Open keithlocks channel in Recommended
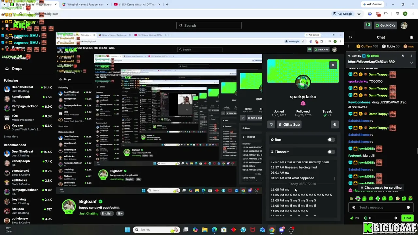418x235 pixels. 28,182
